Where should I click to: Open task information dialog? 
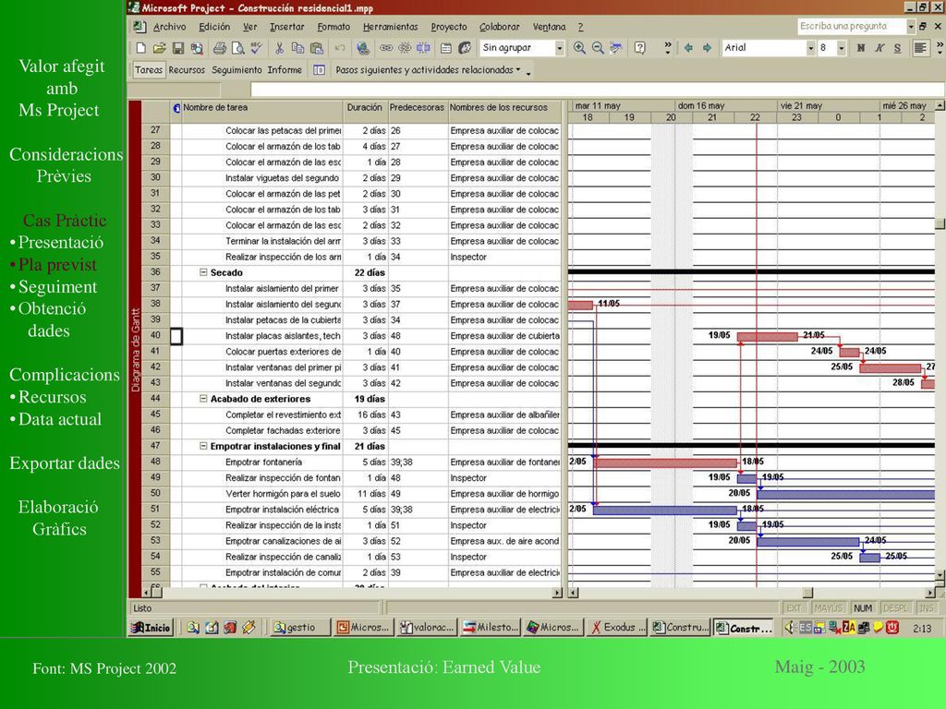click(446, 48)
